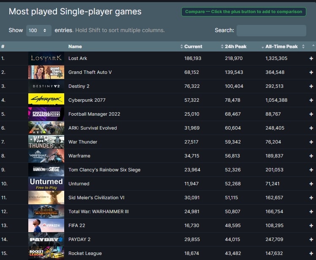Open the Grand Theft Auto V link

(x=90, y=72)
